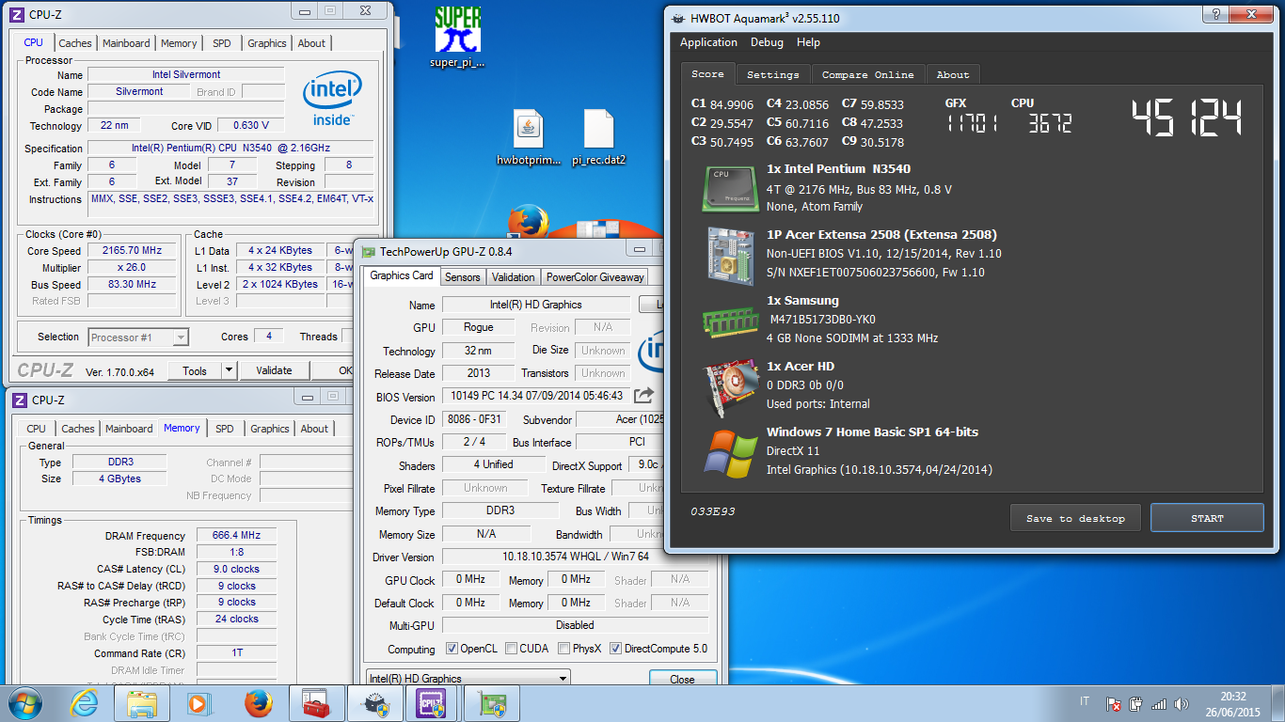Open Windows Explorer from the taskbar

click(x=142, y=703)
